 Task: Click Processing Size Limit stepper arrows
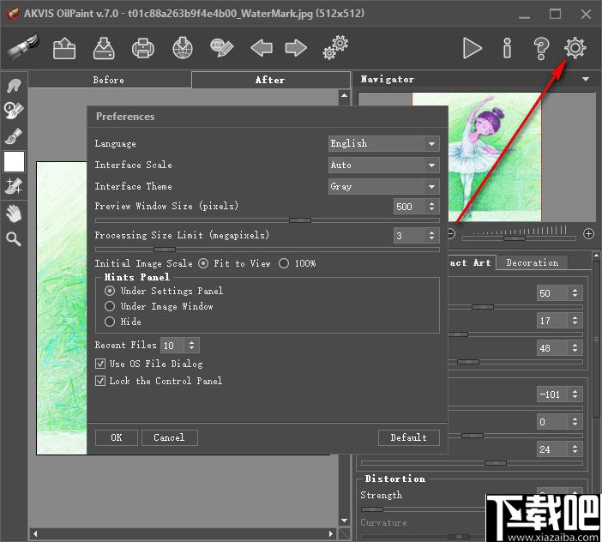coord(431,235)
